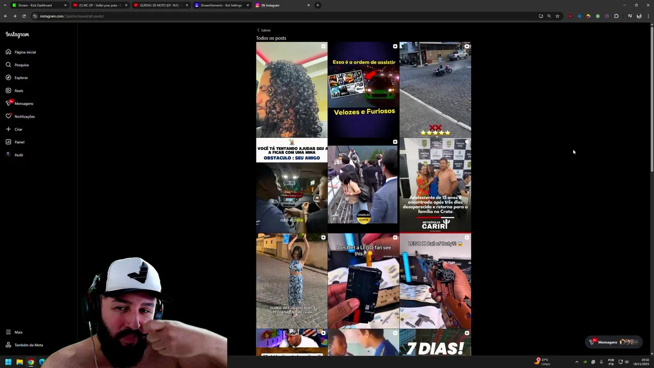
Task: Go back in browser history
Action: point(6,16)
